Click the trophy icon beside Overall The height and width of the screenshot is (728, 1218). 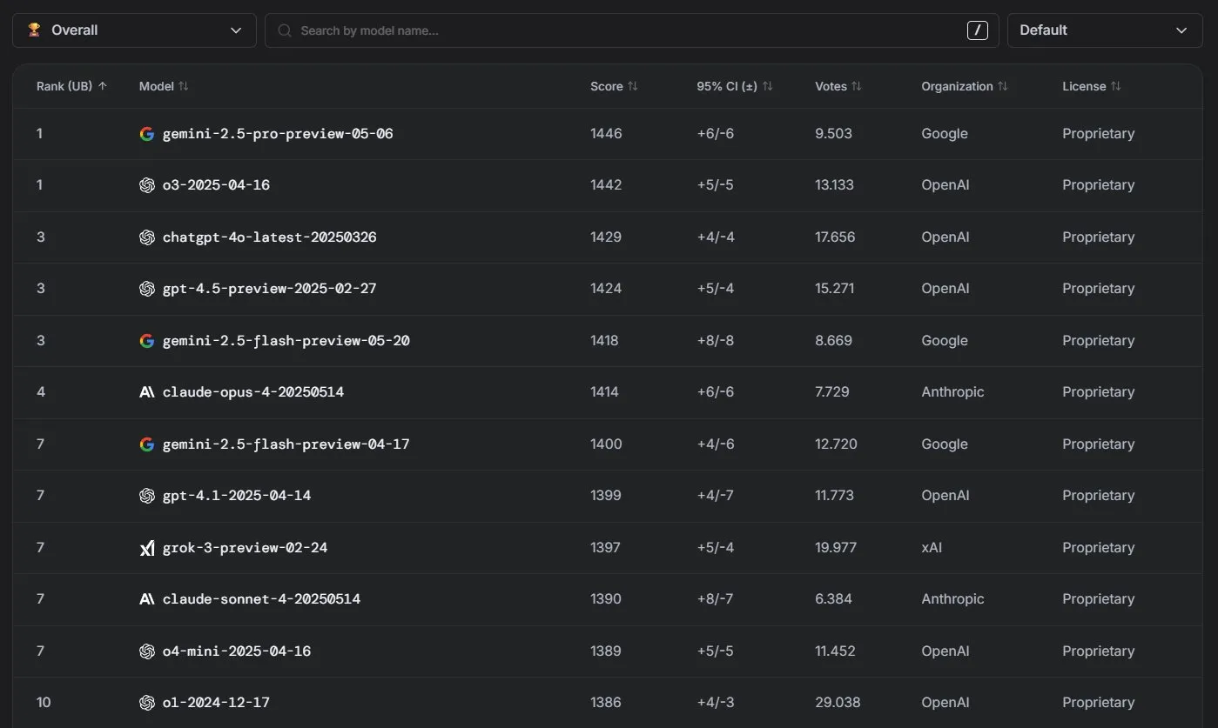click(x=34, y=30)
